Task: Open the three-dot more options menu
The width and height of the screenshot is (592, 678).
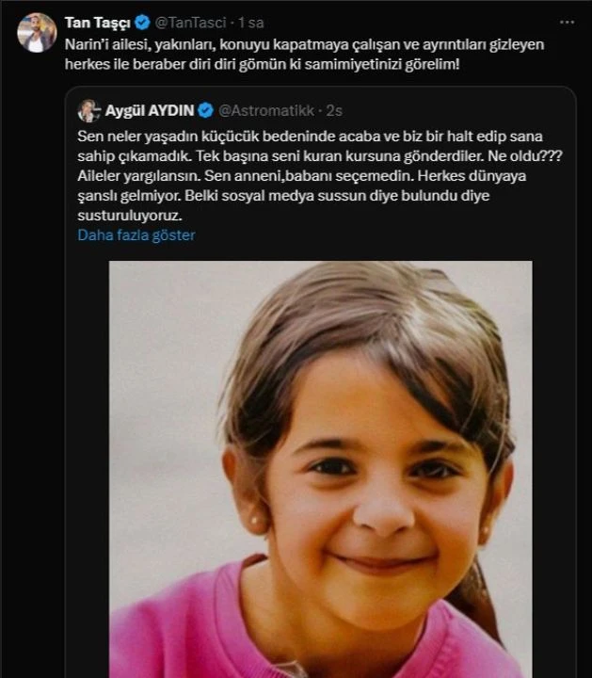Action: click(x=567, y=21)
